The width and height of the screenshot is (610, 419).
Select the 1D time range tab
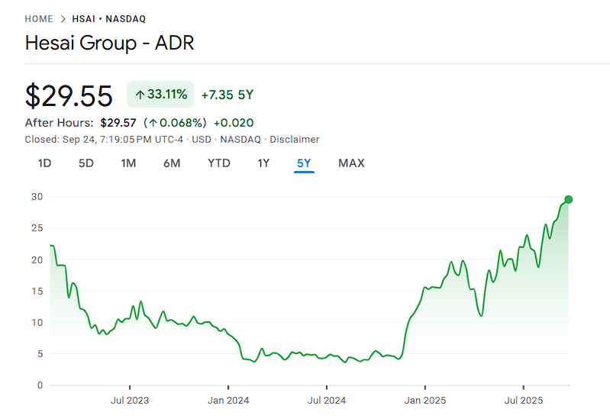point(44,163)
